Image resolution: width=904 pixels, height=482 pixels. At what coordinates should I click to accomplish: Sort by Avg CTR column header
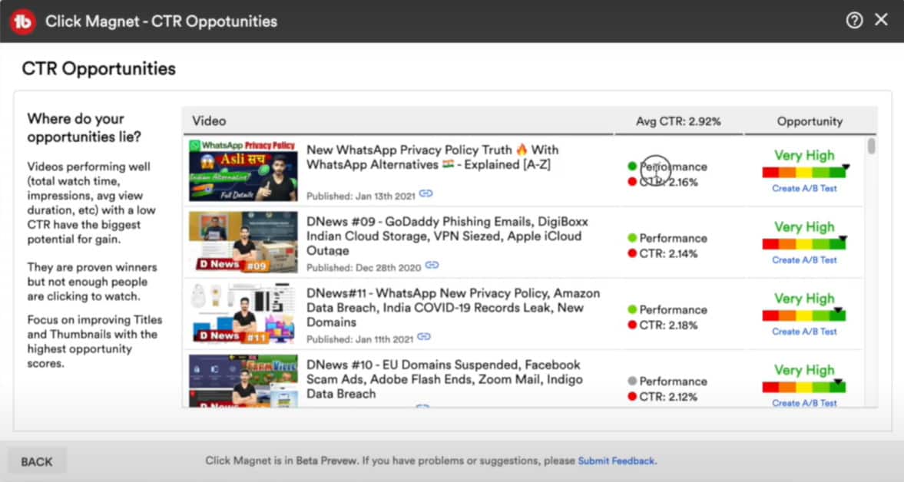coord(678,121)
